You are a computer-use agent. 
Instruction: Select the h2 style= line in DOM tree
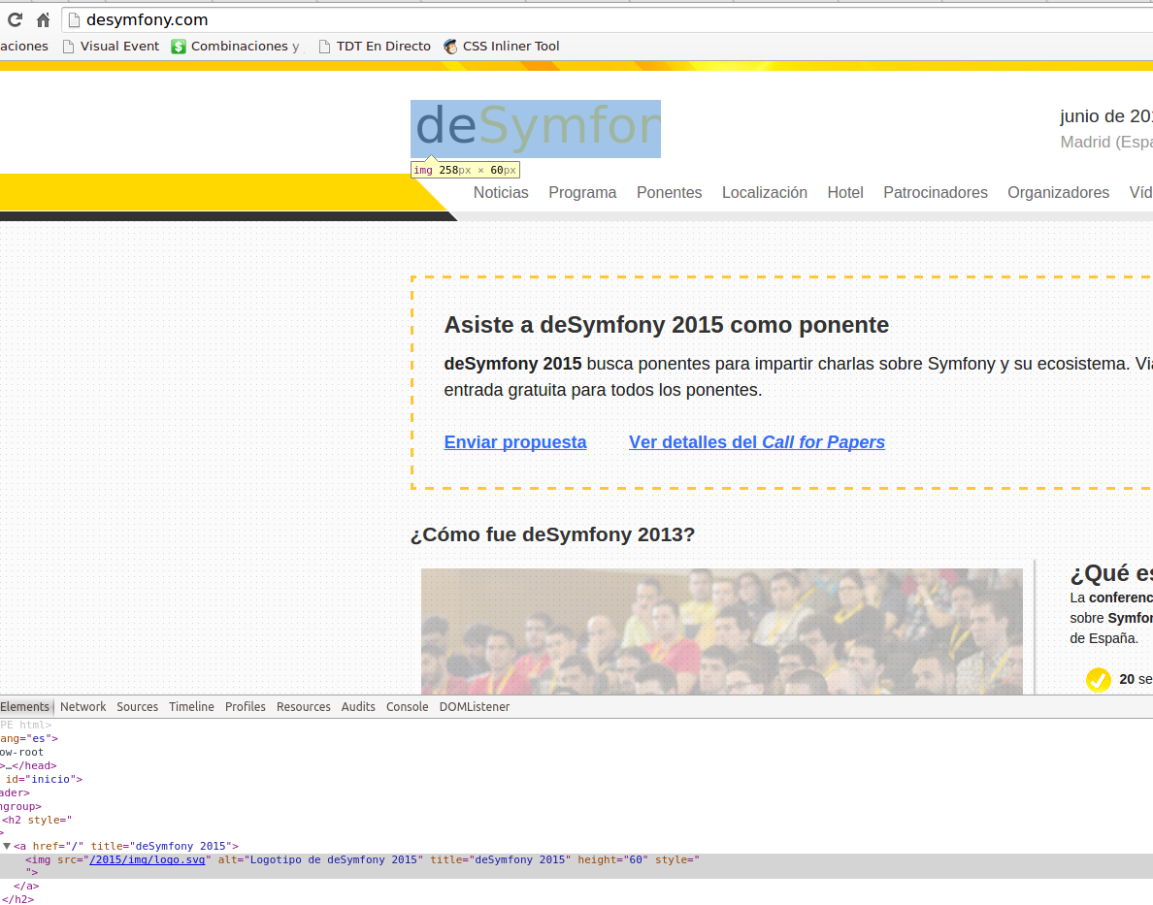(37, 820)
